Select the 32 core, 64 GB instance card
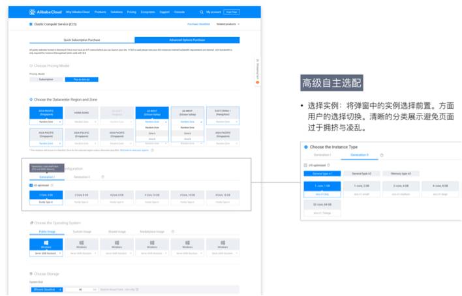Screen dimensions: 462x296 coord(322,208)
